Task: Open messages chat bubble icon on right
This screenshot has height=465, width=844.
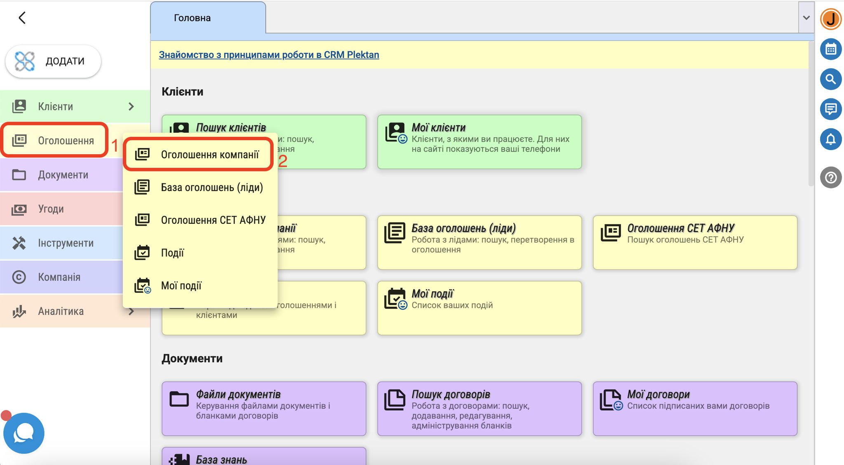Action: (x=830, y=109)
